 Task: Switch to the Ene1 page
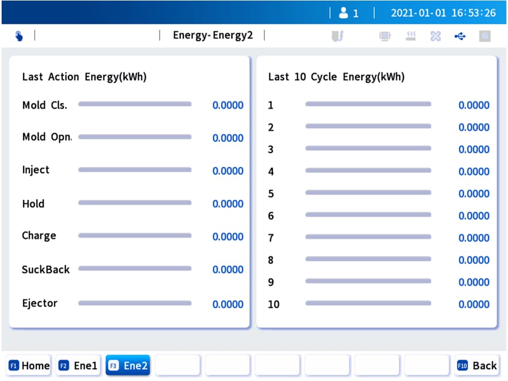(x=79, y=365)
